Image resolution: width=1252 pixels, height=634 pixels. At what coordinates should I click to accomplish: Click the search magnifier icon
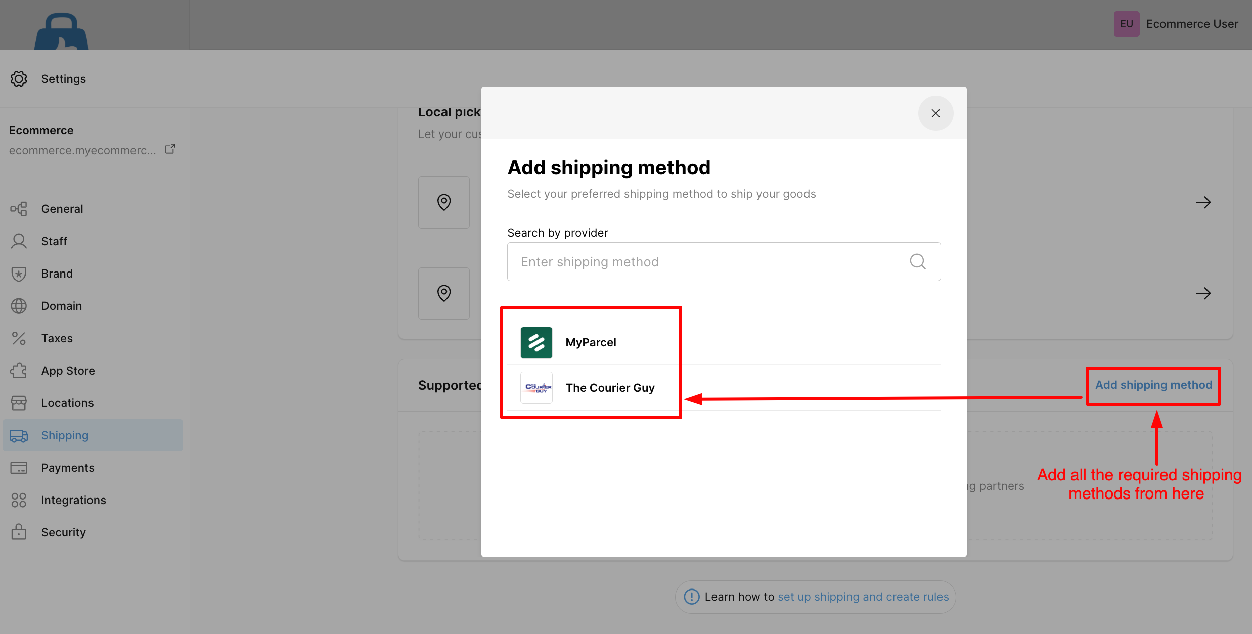(917, 261)
